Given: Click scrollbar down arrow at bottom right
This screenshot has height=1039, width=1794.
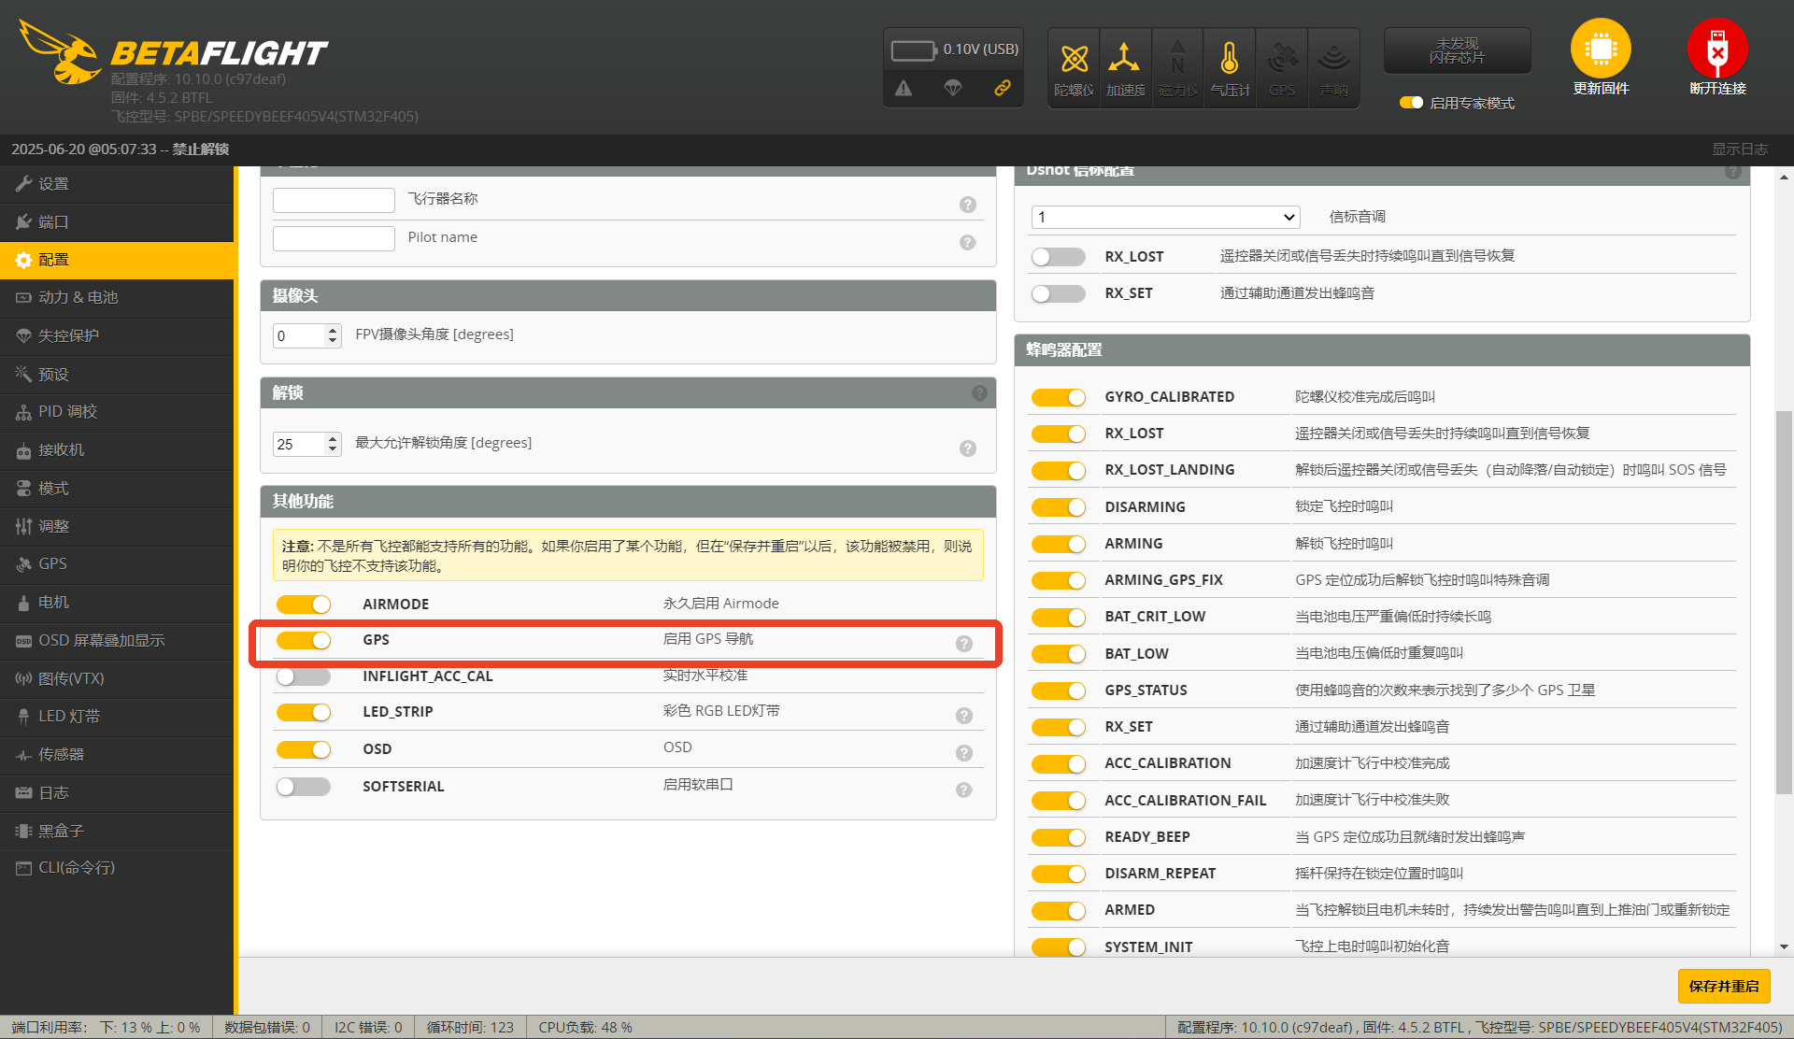Looking at the screenshot, I should 1784,946.
